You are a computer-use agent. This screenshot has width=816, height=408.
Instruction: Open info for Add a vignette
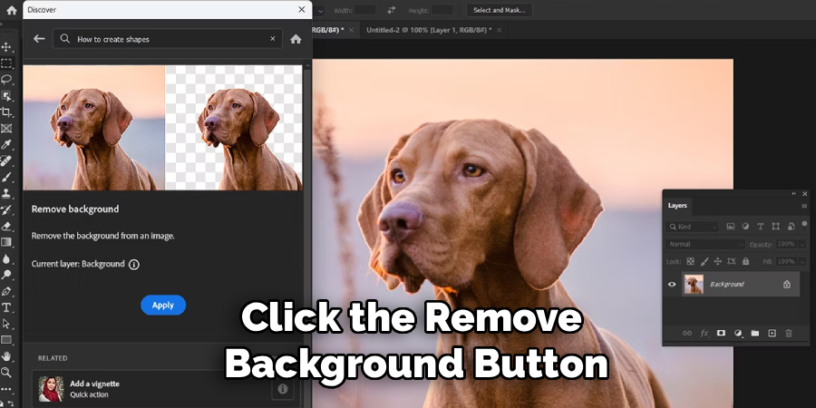[x=283, y=388]
